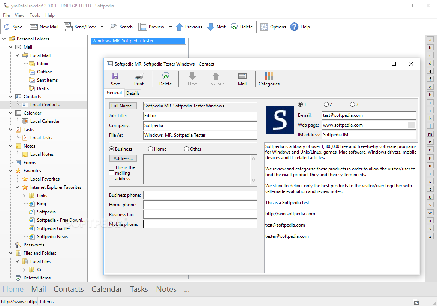Image resolution: width=437 pixels, height=306 pixels.
Task: Open Options from the main toolbar
Action: pos(264,27)
